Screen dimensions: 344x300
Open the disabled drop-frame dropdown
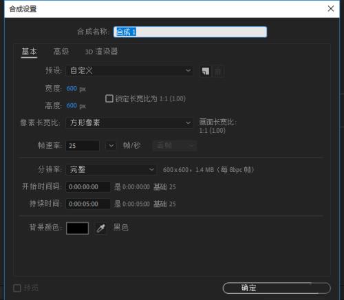point(175,146)
